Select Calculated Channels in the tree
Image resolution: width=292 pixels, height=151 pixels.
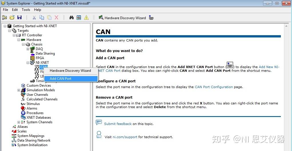(42, 99)
